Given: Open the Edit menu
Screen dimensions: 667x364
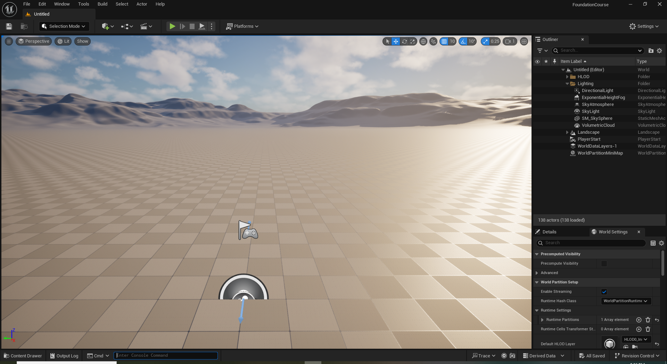Looking at the screenshot, I should [x=42, y=4].
